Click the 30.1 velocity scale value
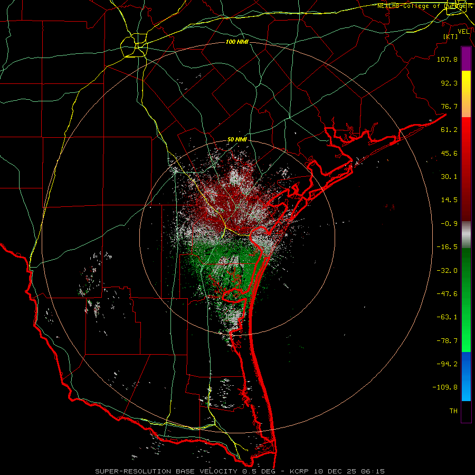The image size is (475, 475). tap(449, 177)
